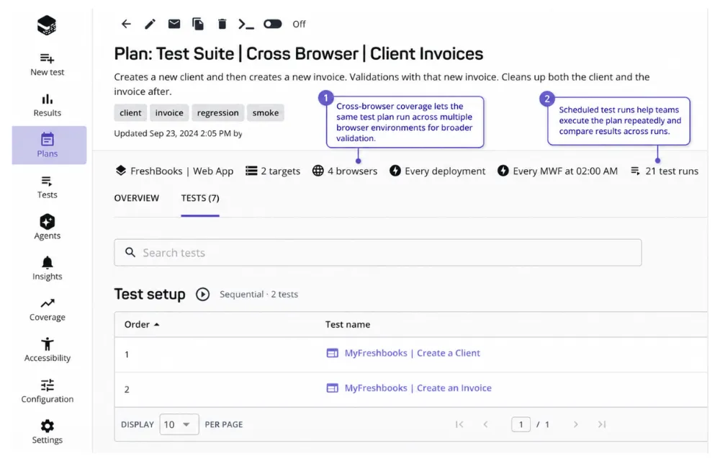The width and height of the screenshot is (720, 461).
Task: Select Plans in the sidebar
Action: [49, 145]
